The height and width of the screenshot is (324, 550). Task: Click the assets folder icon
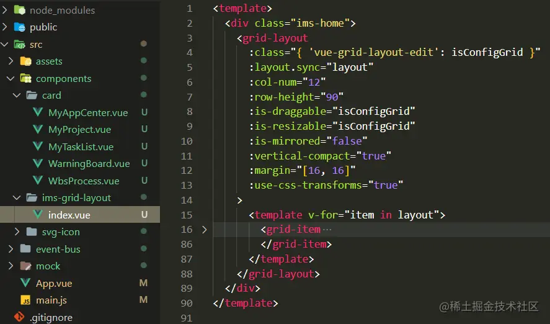pyautogui.click(x=26, y=61)
